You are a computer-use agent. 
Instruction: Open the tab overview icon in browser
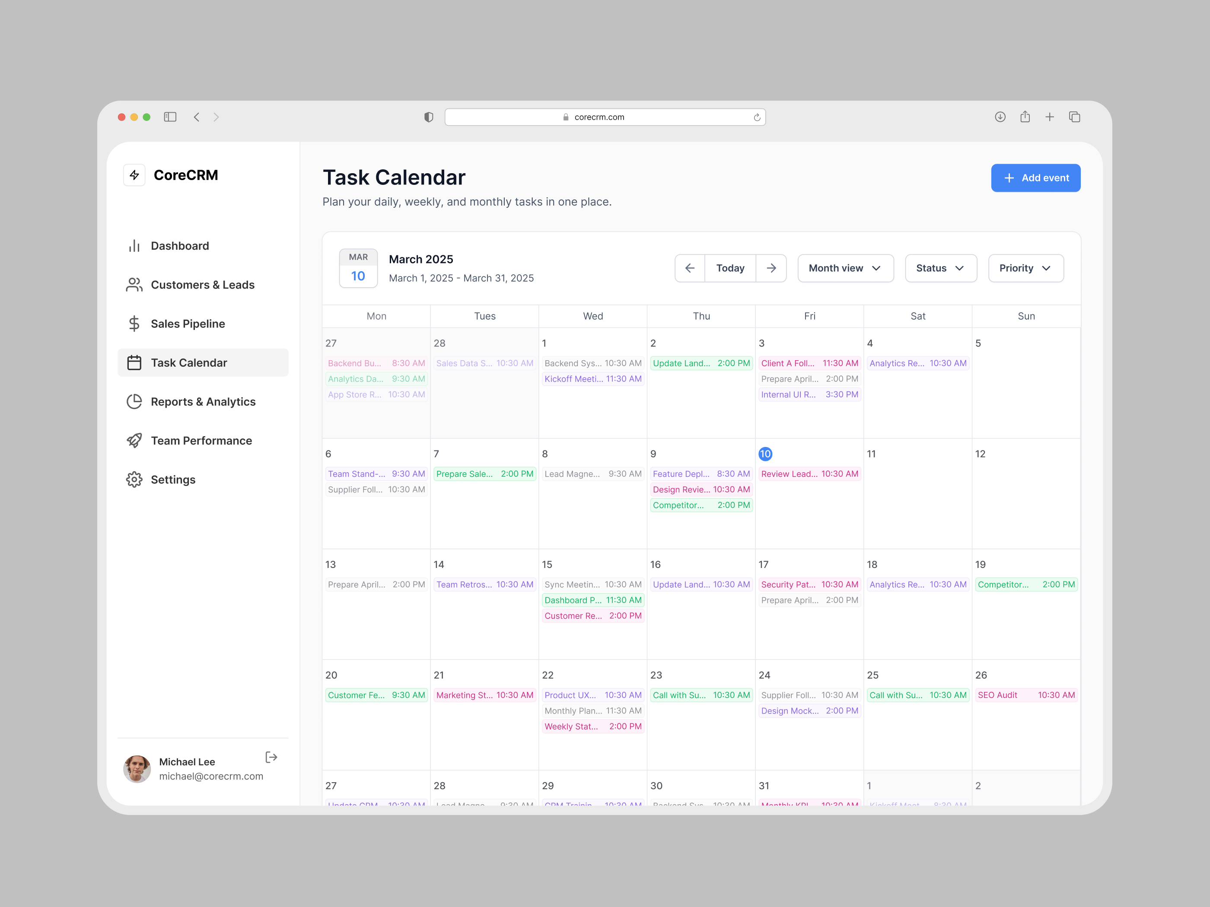pyautogui.click(x=1074, y=117)
